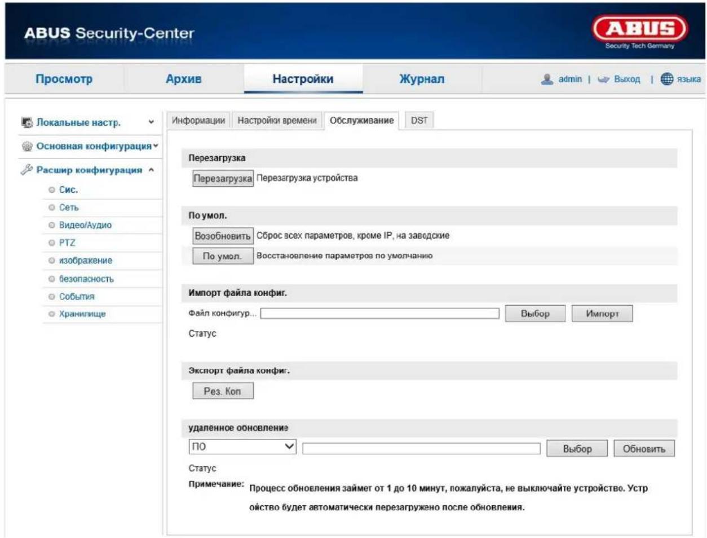Click the Файл конфигур... path input field
Viewport: 707px width, 538px height.
[379, 314]
